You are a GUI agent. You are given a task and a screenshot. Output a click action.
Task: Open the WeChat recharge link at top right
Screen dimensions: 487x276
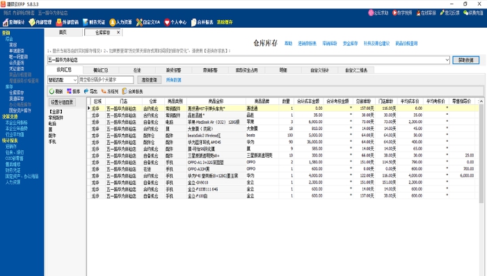coord(473,13)
